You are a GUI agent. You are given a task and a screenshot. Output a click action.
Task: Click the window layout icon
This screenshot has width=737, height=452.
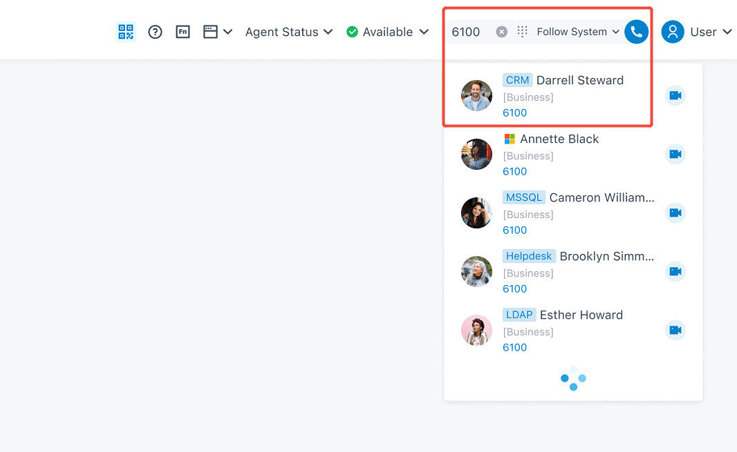coord(210,32)
